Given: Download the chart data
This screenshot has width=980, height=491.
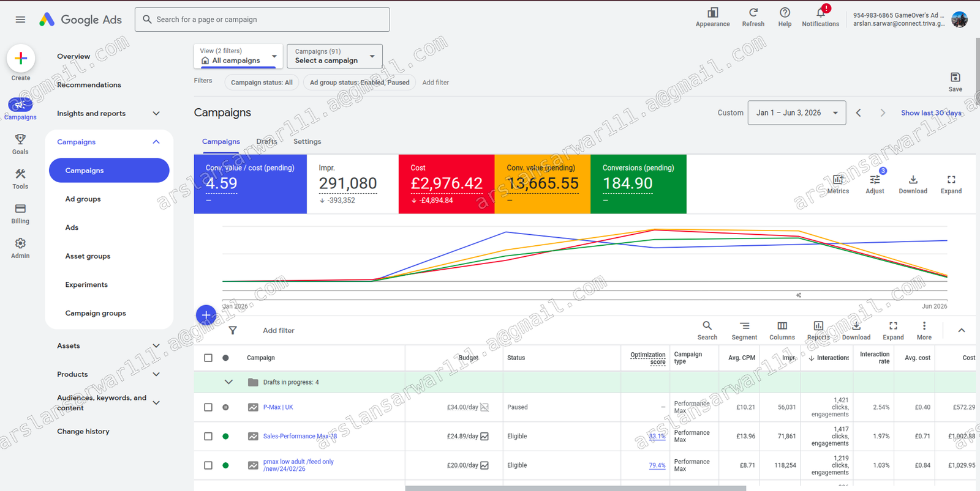Looking at the screenshot, I should [913, 183].
